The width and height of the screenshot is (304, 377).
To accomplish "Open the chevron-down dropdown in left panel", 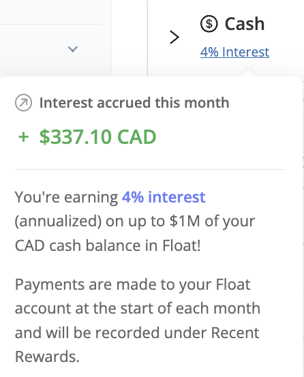I will coord(72,49).
